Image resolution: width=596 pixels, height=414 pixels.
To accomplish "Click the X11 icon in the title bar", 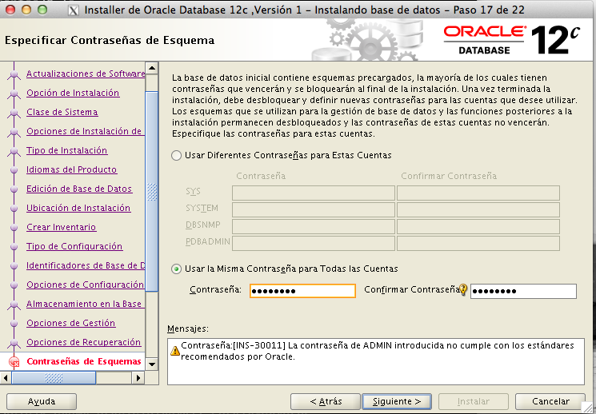I will point(73,10).
